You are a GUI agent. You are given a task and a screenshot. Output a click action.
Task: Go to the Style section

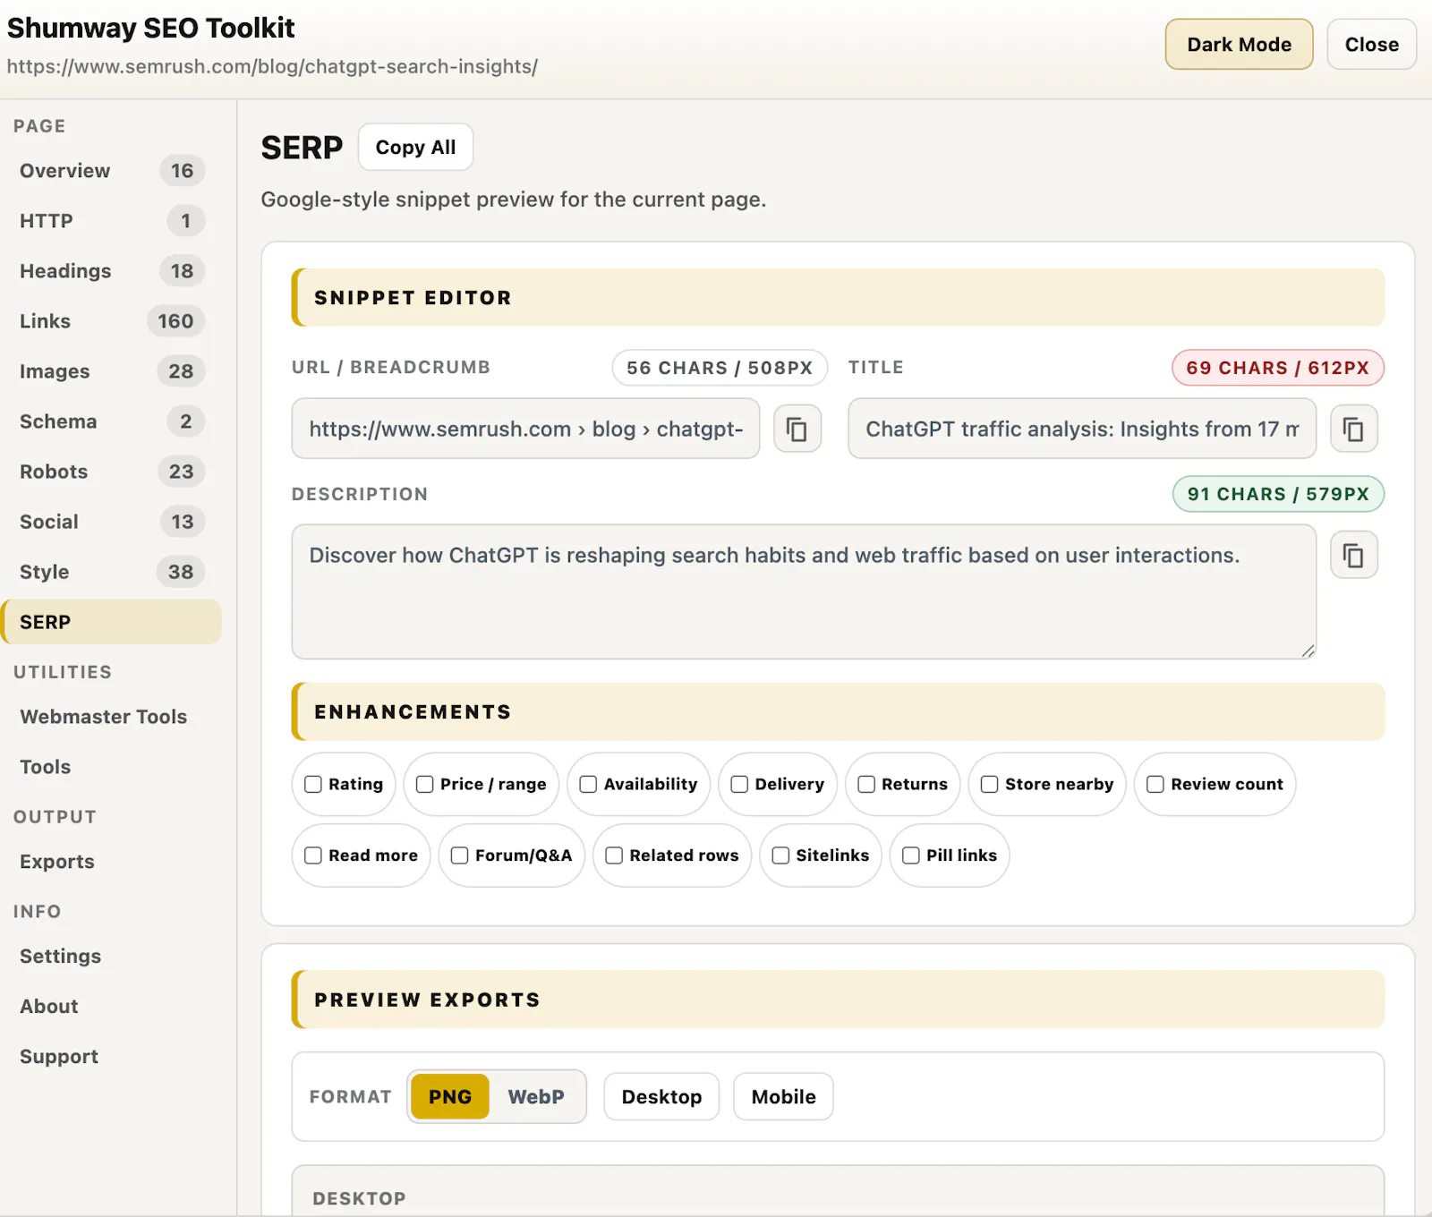click(112, 572)
